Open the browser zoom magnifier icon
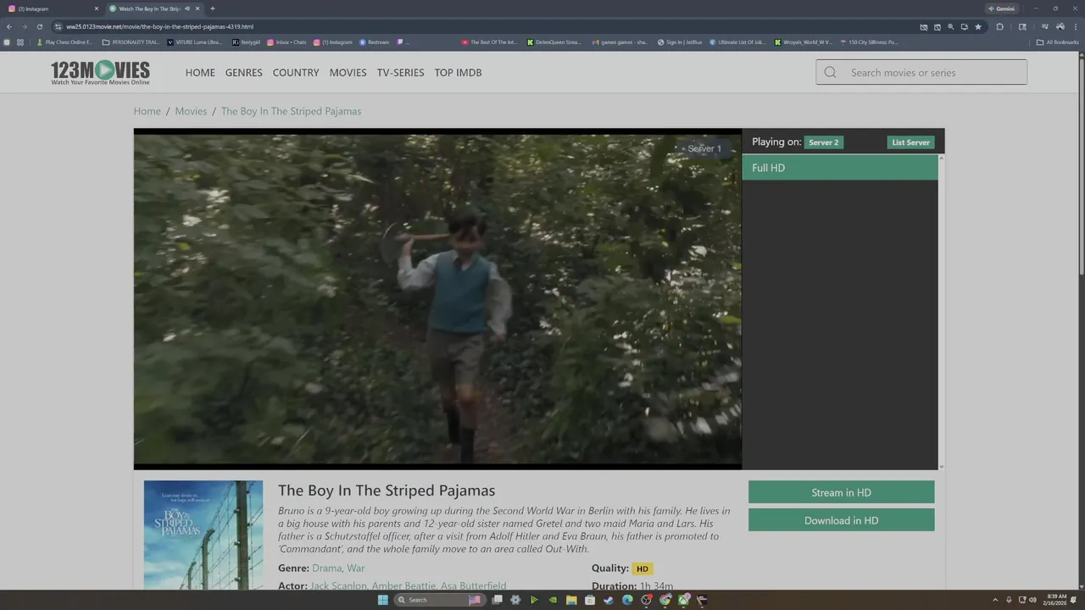 (x=951, y=26)
